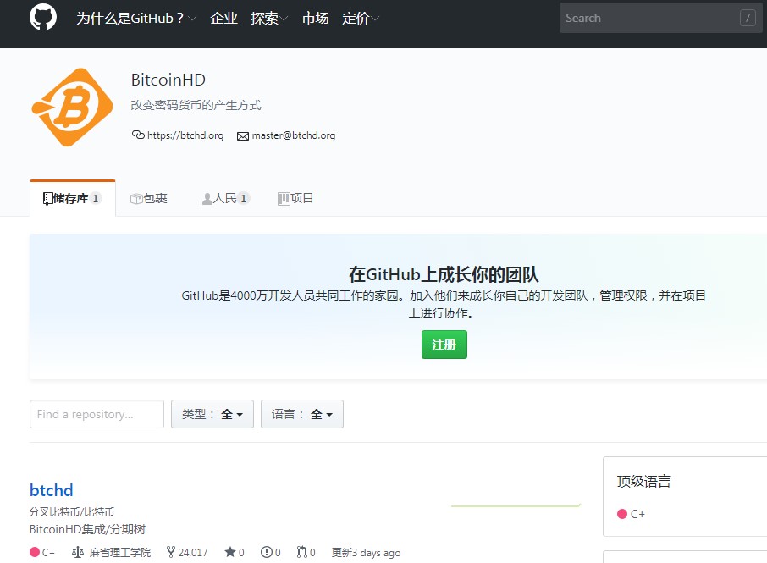Viewport: 767px width, 563px height.
Task: Switch to the 人民 tab
Action: (x=226, y=198)
